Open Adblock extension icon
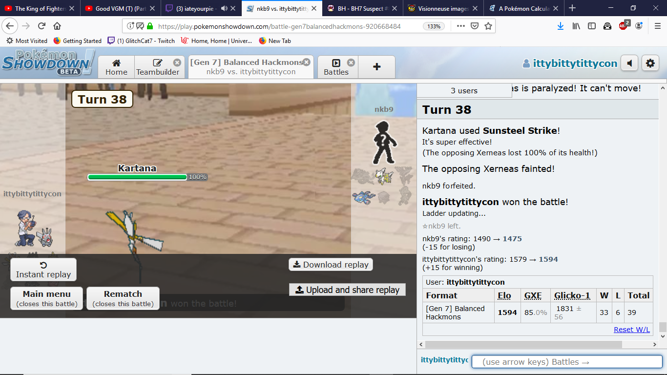Screen dimensions: 667x375 624,26
